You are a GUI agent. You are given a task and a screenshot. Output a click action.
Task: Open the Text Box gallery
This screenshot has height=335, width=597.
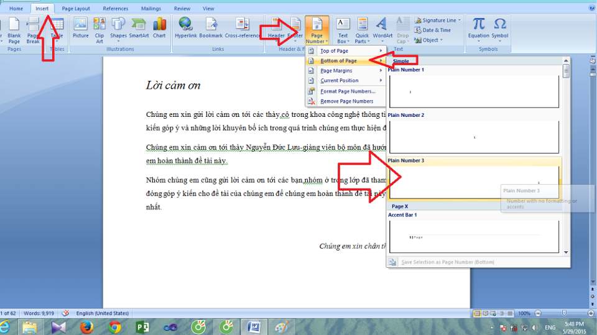(x=343, y=30)
